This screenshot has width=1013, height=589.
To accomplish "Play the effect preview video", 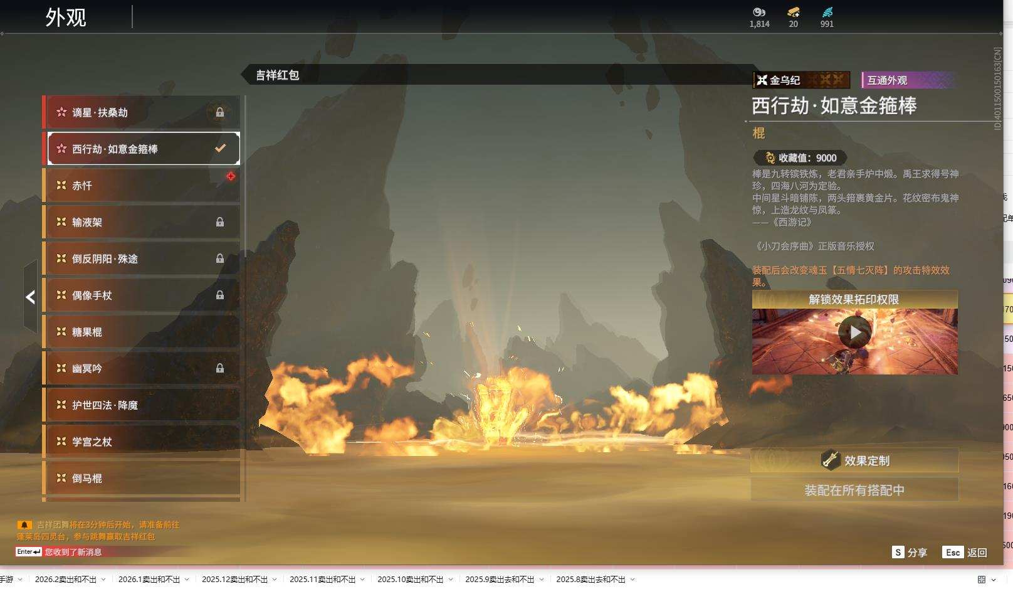I will pos(854,332).
